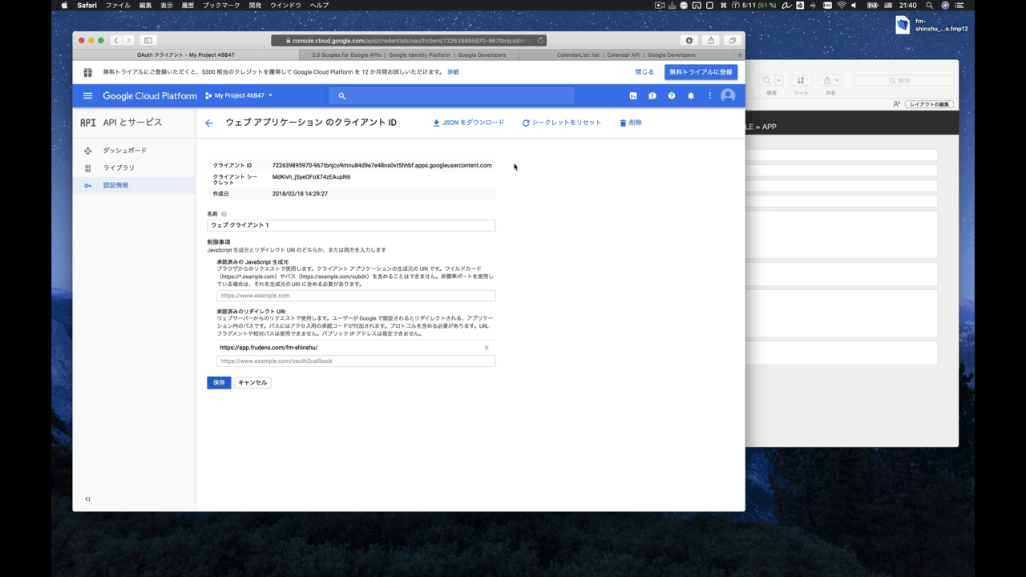This screenshot has width=1026, height=577.
Task: Collapse the left sidebar with the chevron icon
Action: tap(87, 499)
